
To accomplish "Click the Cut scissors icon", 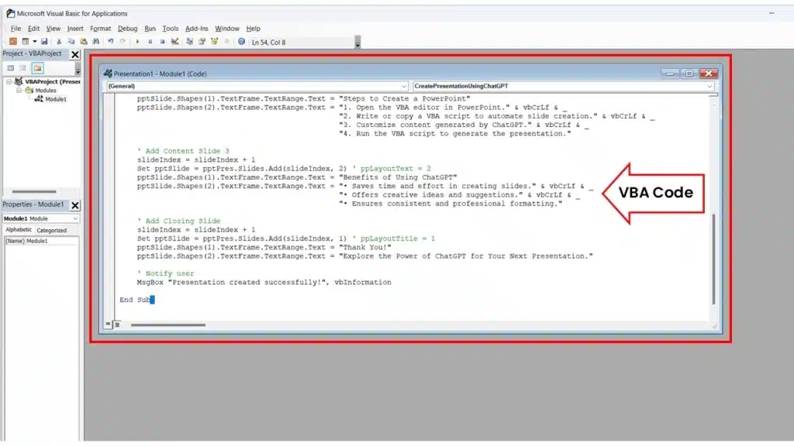I will (59, 41).
